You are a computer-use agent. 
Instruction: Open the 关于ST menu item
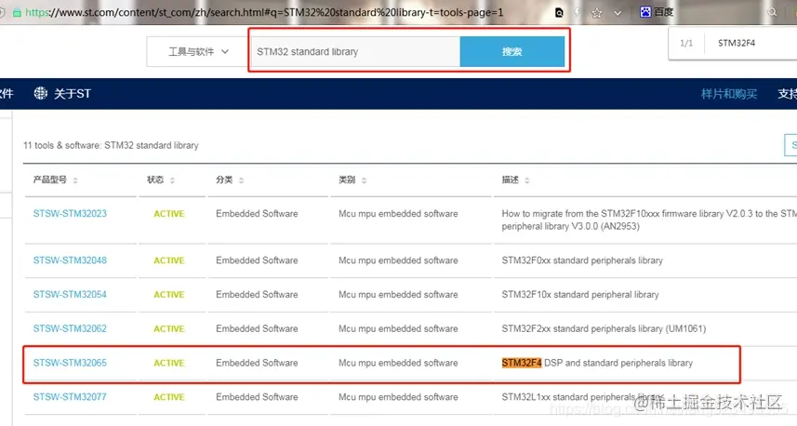[x=73, y=94]
